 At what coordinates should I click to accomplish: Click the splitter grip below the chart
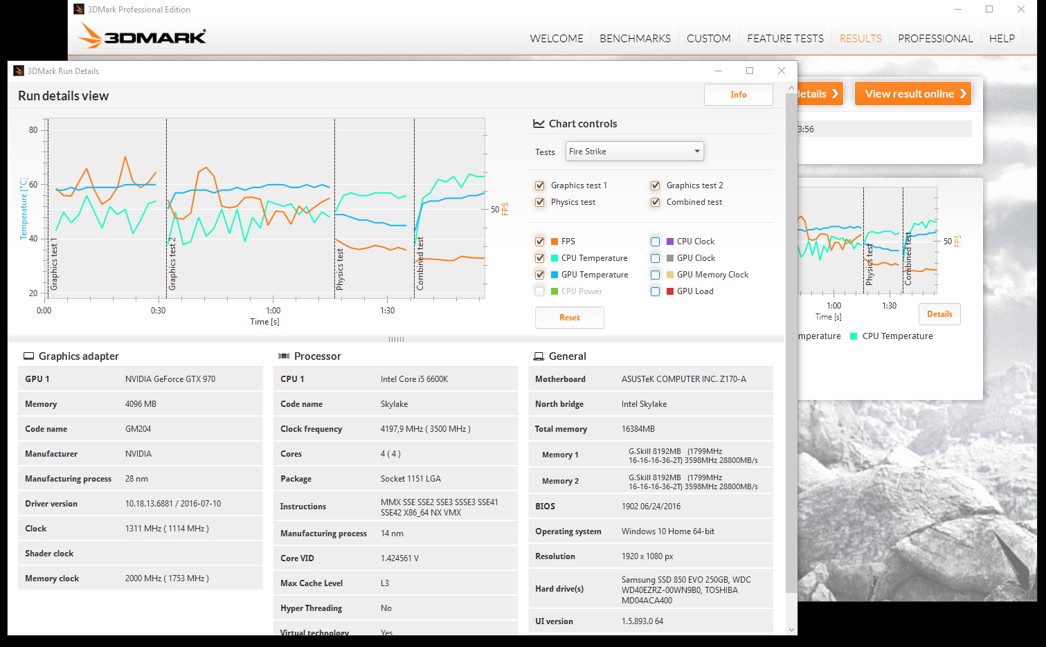coord(396,339)
